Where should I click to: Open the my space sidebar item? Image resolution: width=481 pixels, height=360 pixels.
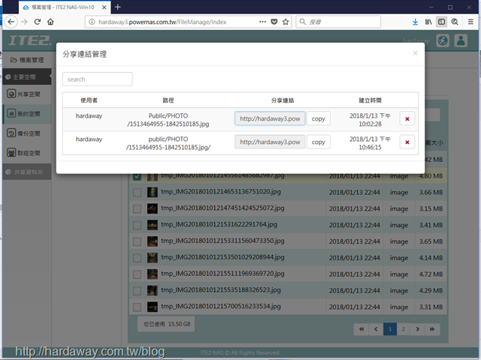27,114
